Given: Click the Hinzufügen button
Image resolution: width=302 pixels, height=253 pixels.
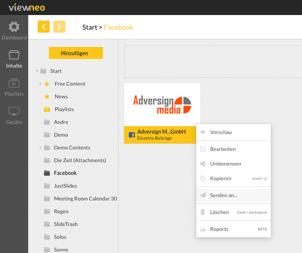Looking at the screenshot, I should (76, 53).
